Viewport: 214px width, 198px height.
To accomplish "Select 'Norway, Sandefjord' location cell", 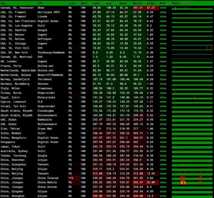I will point(15,79).
